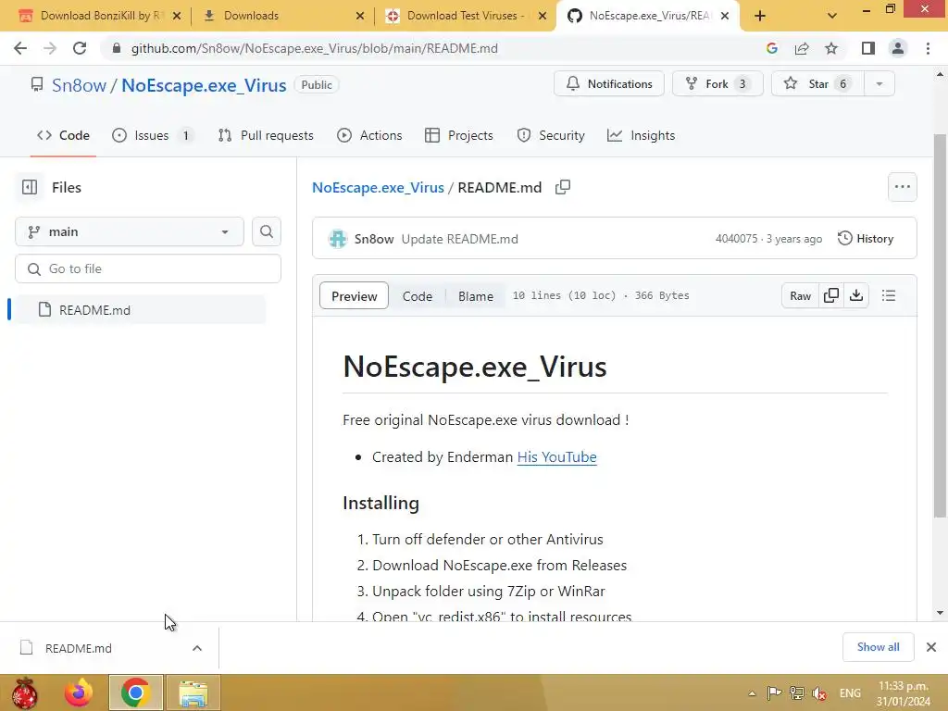This screenshot has width=948, height=711.
Task: Open the Update README.md commit message
Action: click(x=459, y=239)
